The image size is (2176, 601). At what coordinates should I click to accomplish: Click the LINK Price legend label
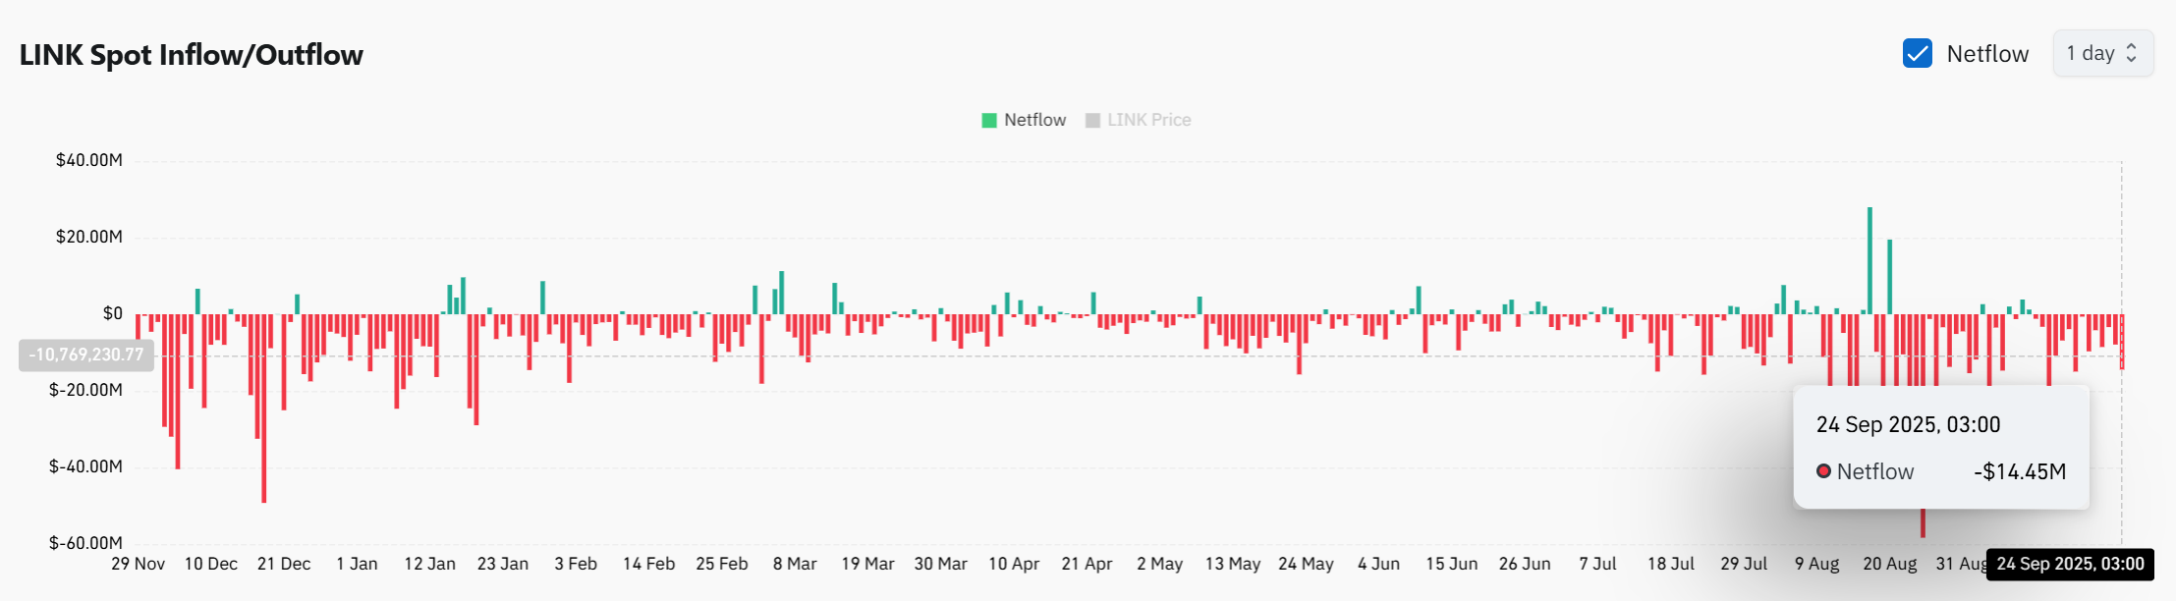point(1148,120)
